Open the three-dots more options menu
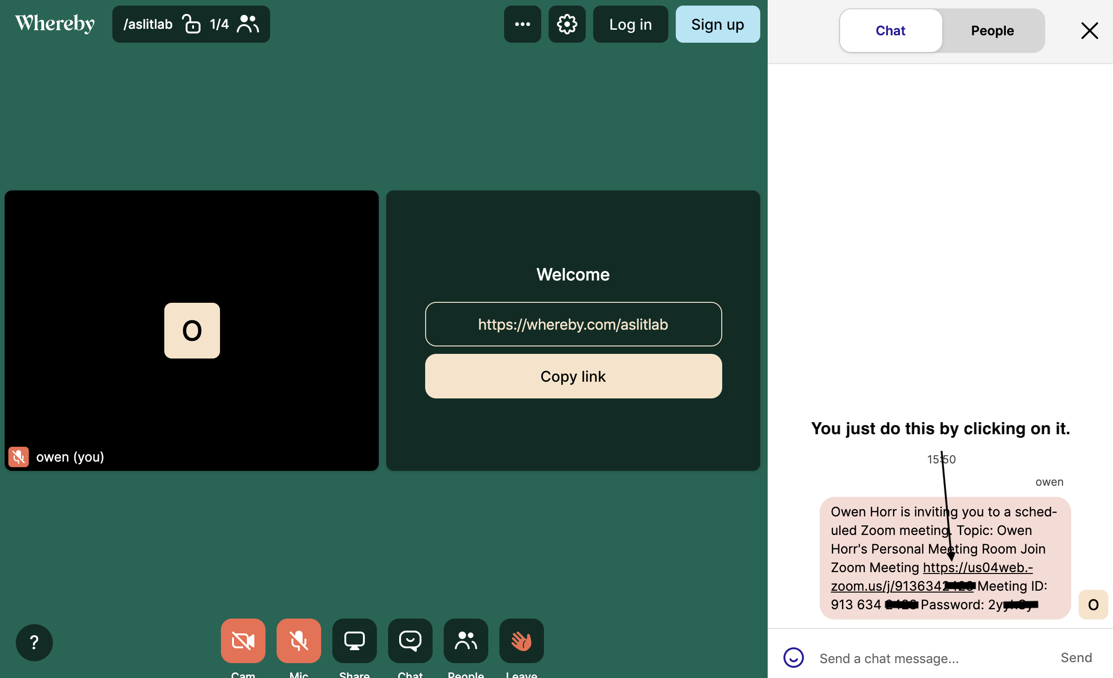1113x678 pixels. pos(522,24)
